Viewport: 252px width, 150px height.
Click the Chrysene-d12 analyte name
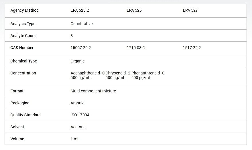point(118,73)
